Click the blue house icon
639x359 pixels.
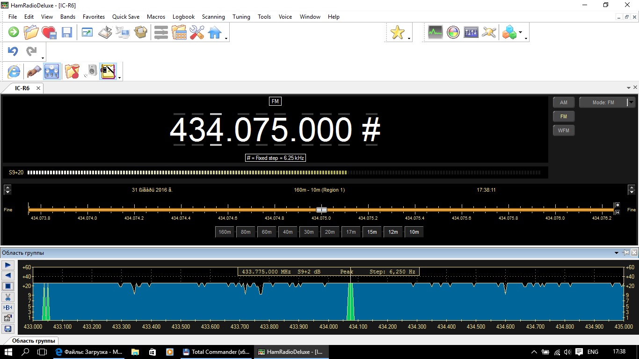215,32
